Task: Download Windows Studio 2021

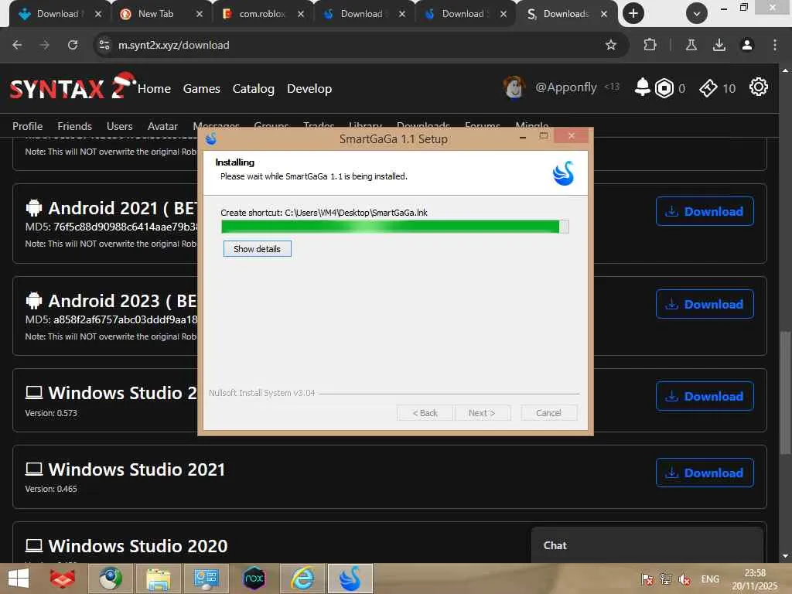Action: pos(705,473)
